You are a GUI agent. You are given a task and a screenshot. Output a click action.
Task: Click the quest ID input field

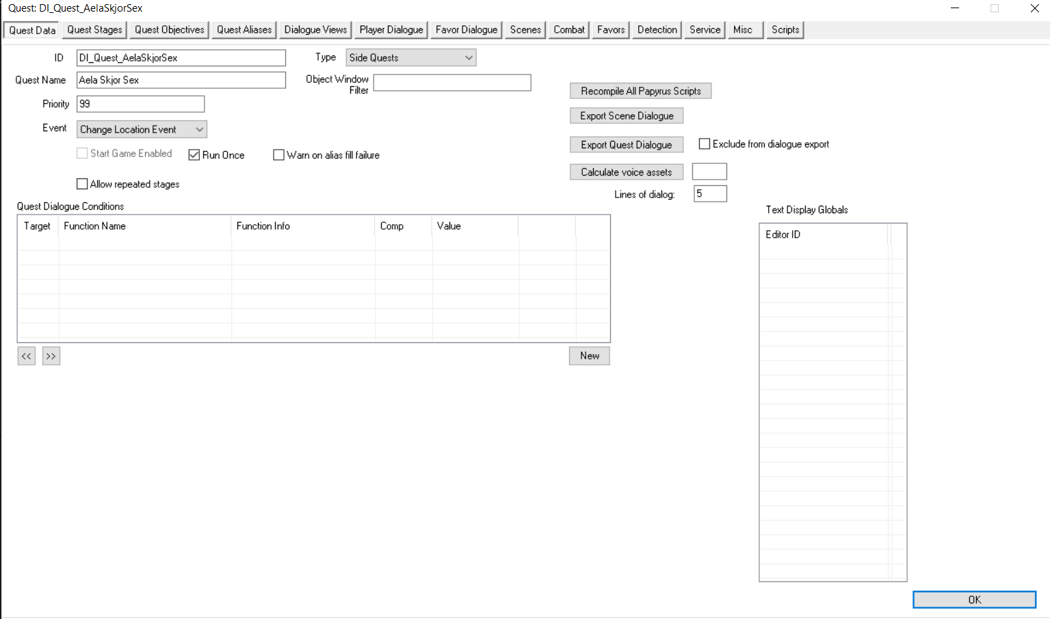(181, 58)
